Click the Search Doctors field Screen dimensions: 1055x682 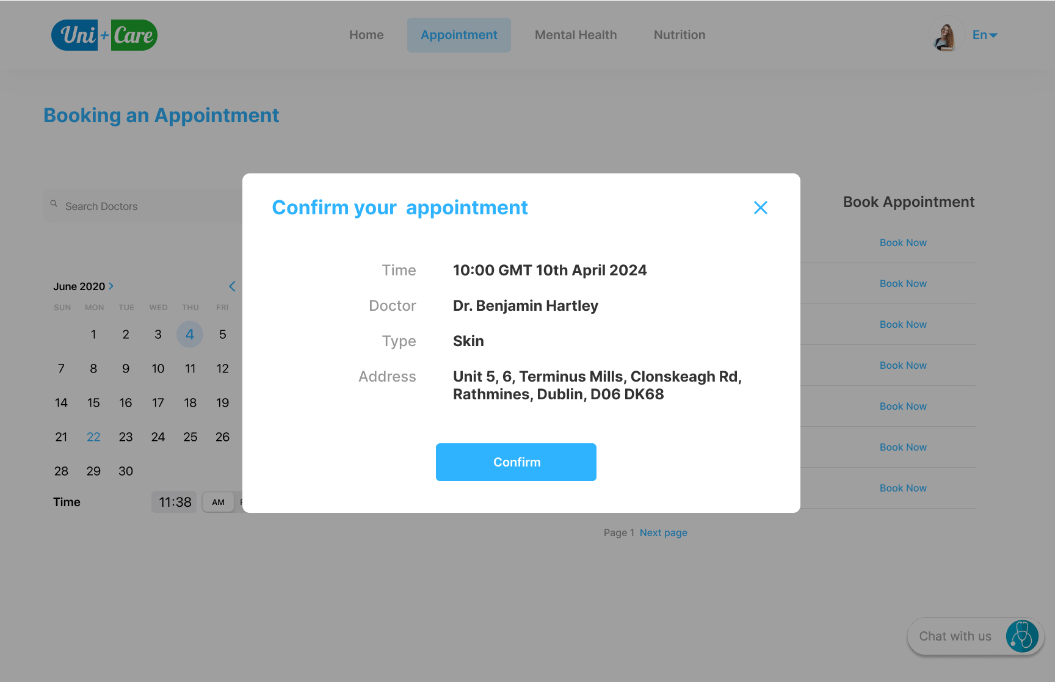click(143, 206)
